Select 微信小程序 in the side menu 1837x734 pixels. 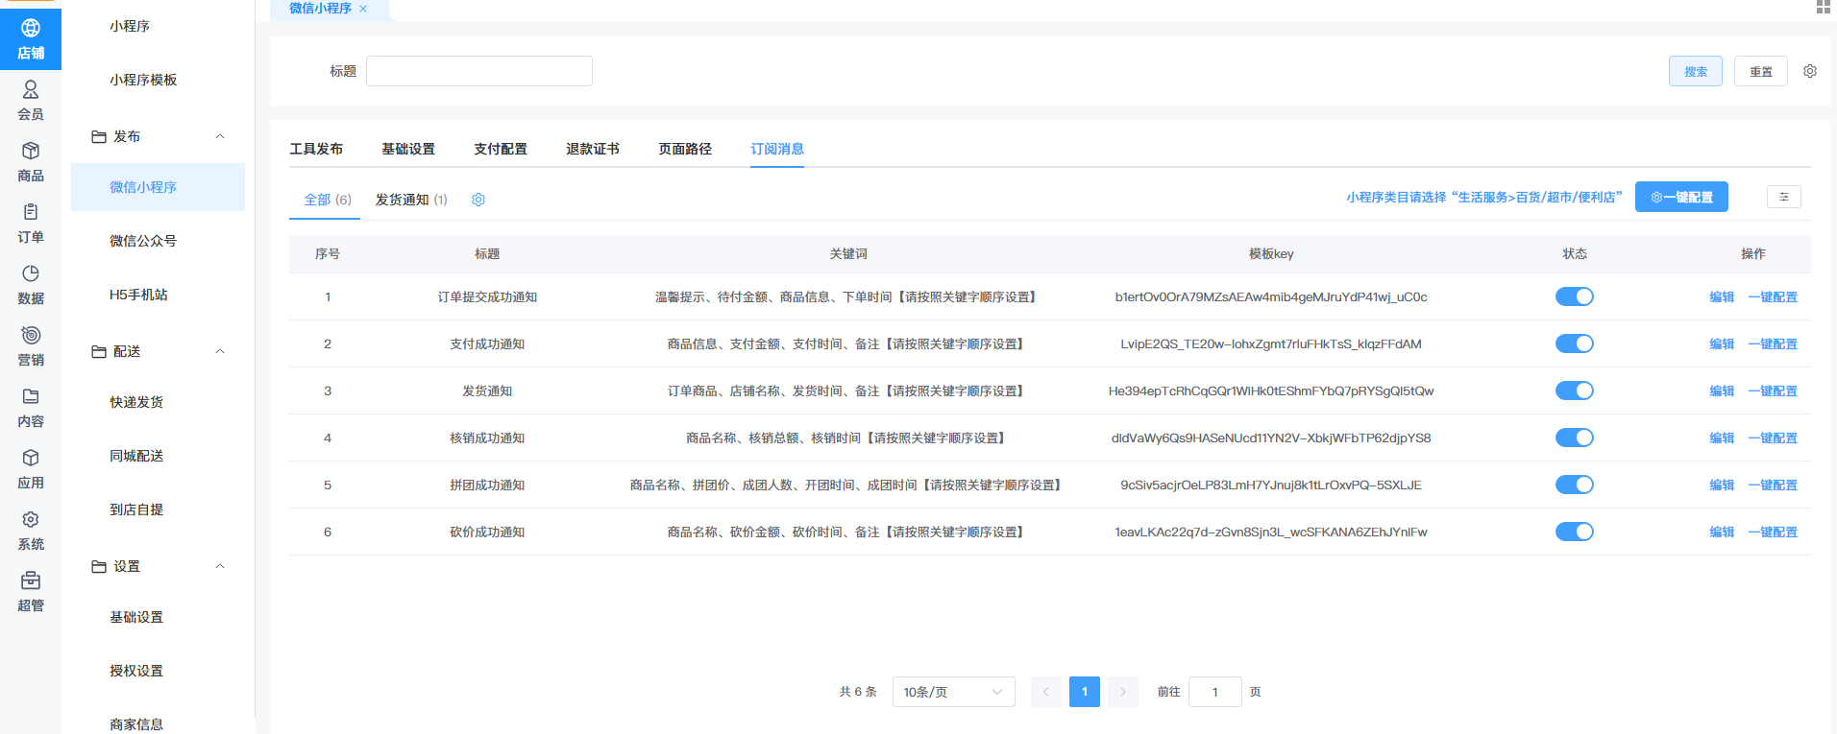tap(158, 187)
